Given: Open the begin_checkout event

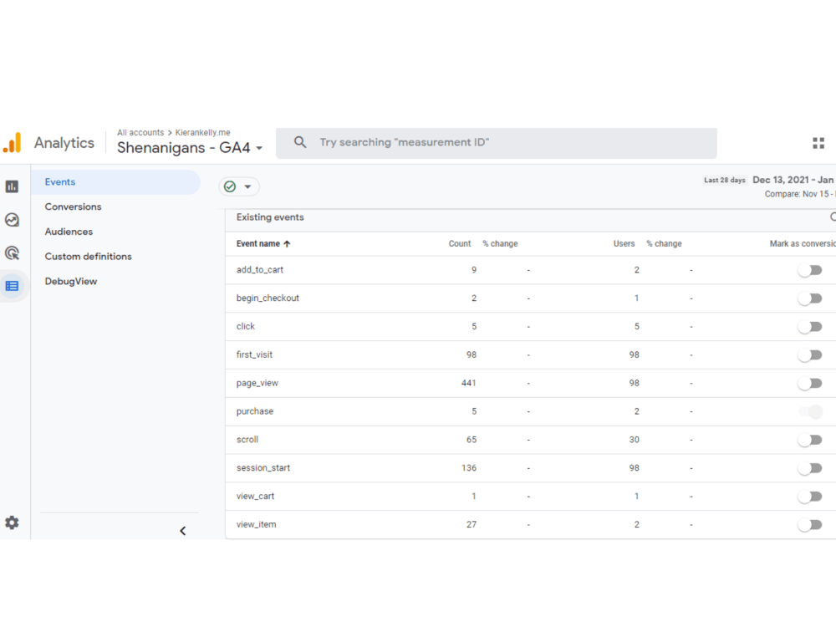Looking at the screenshot, I should coord(268,298).
